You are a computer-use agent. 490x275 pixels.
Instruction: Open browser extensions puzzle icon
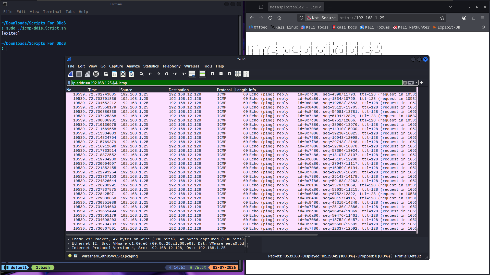[473, 18]
